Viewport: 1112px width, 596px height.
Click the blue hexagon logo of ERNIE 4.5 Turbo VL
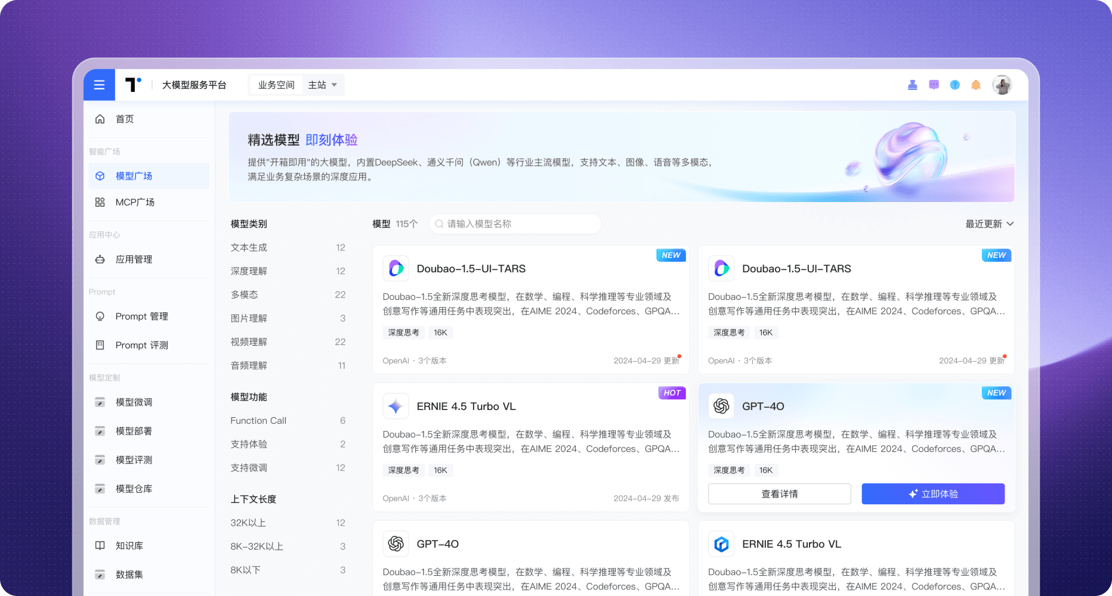[x=721, y=544]
